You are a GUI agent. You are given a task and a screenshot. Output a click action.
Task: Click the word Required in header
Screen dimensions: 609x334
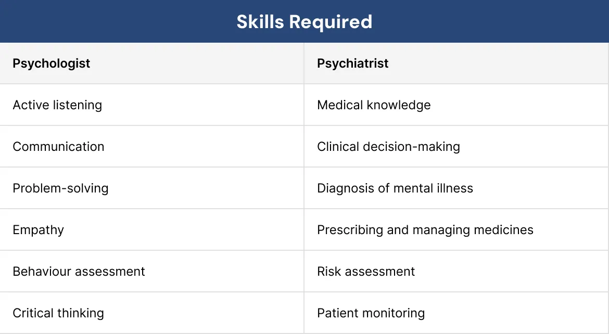tap(331, 22)
